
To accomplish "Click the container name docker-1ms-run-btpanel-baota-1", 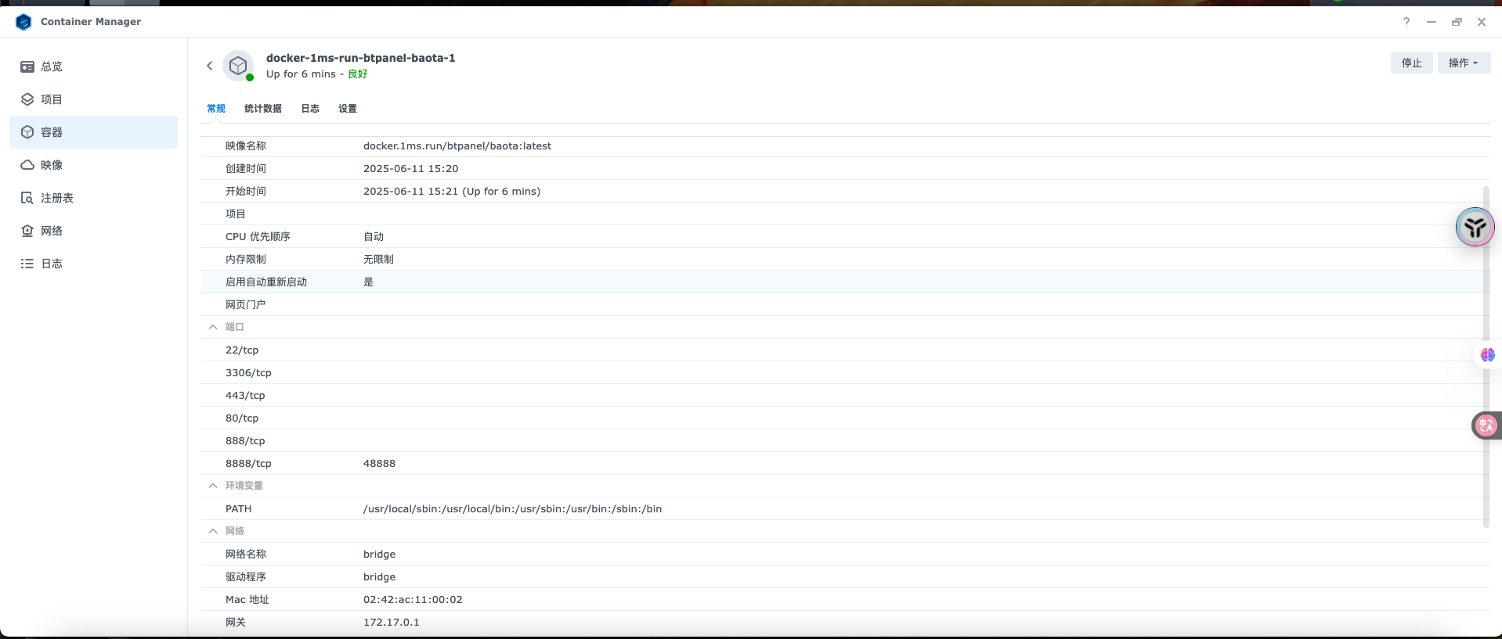I will [x=360, y=58].
